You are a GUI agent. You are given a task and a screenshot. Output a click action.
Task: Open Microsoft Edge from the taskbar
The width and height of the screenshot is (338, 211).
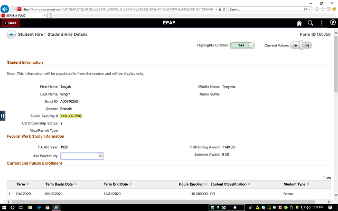click(39, 207)
